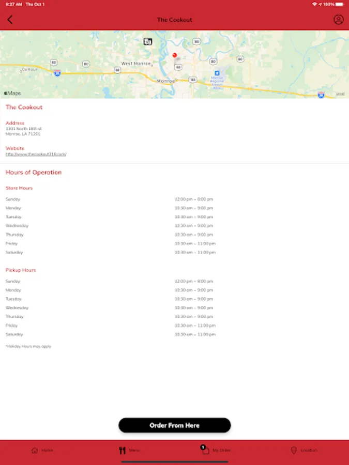349x465 pixels.
Task: Click the Pickup Hours label
Action: coord(21,270)
